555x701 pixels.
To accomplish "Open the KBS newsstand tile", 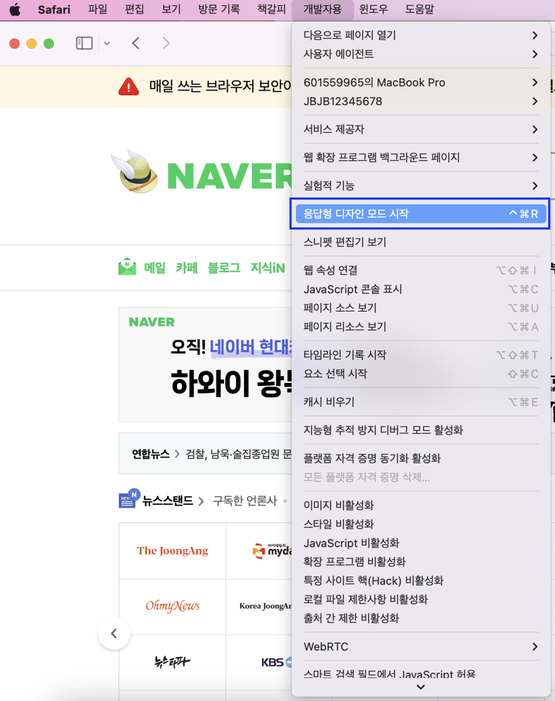I will point(259,662).
